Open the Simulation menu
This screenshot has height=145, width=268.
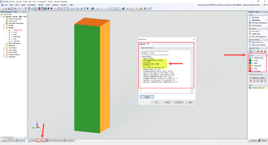click(x=32, y=5)
